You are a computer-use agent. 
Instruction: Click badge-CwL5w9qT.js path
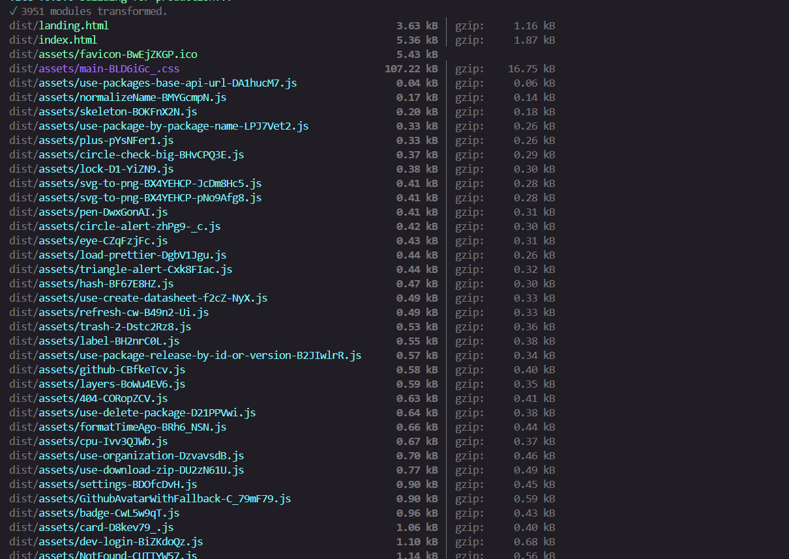click(x=94, y=513)
